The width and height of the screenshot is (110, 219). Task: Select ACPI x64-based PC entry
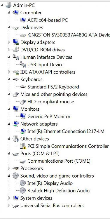(x=48, y=20)
